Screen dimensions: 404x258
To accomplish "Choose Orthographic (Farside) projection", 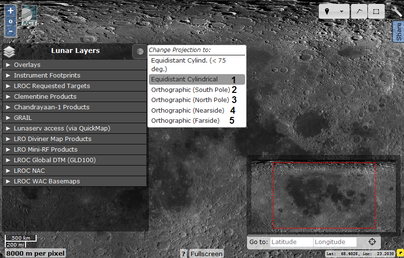I will (197, 120).
